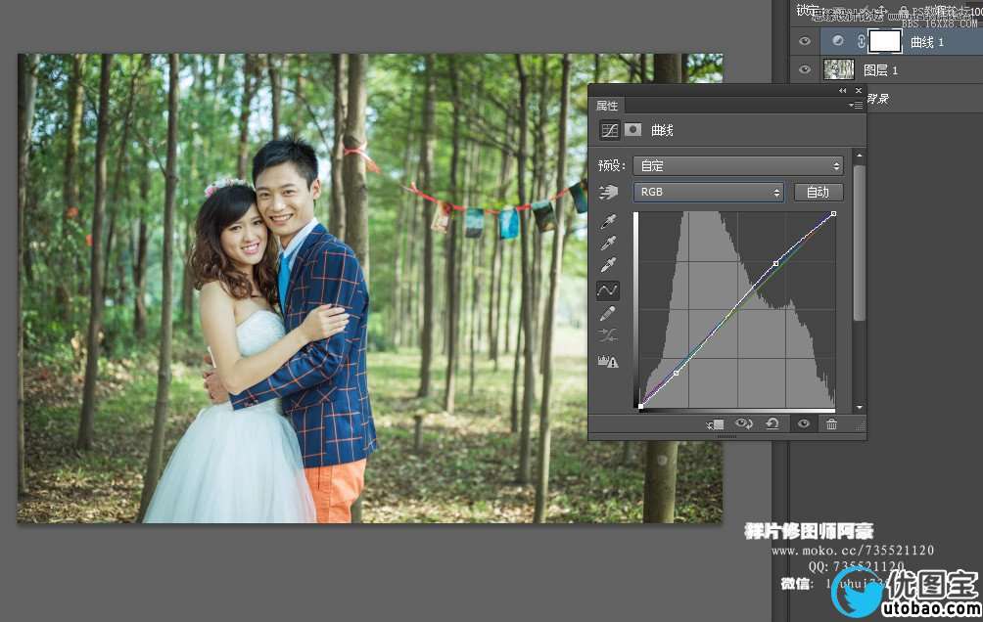Screen dimensions: 983x622
Task: Switch to the mask icon in Properties
Action: [x=633, y=130]
